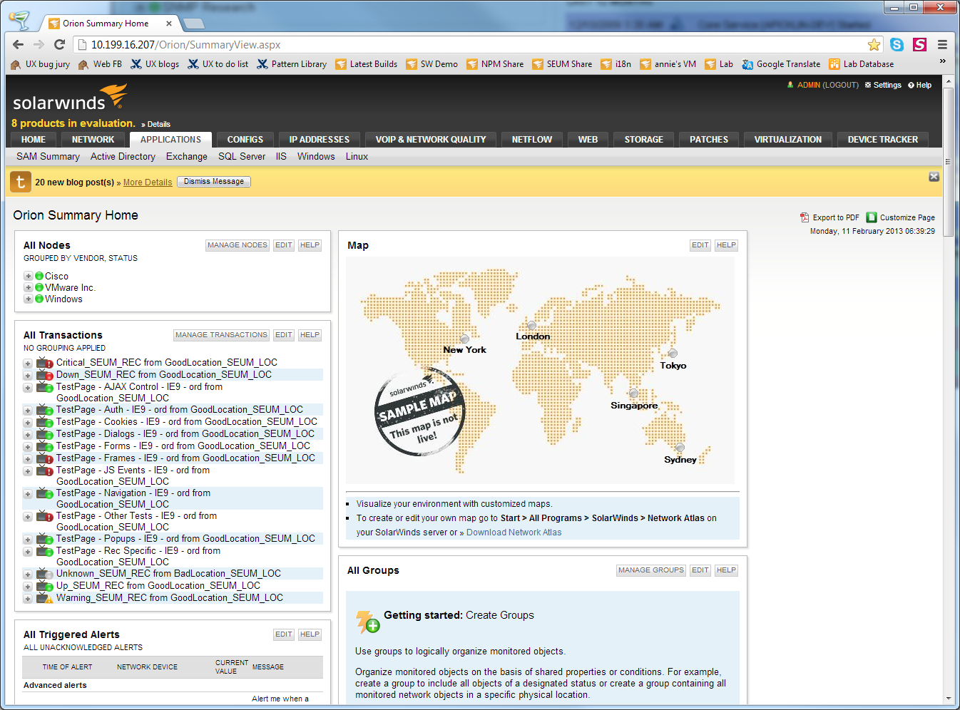960x710 pixels.
Task: Open the new tab button
Action: (193, 24)
